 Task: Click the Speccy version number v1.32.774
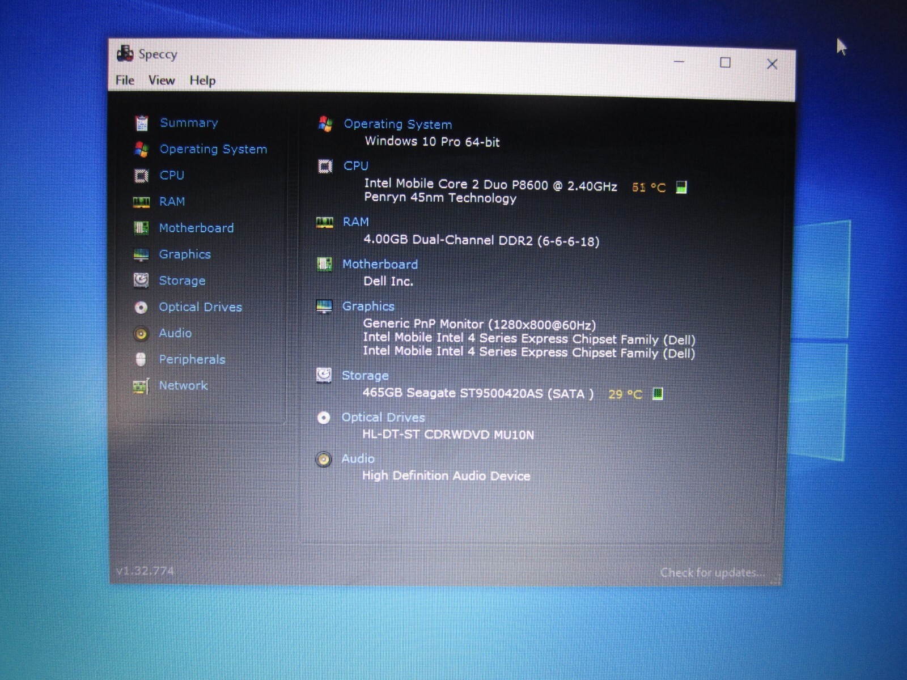[145, 571]
